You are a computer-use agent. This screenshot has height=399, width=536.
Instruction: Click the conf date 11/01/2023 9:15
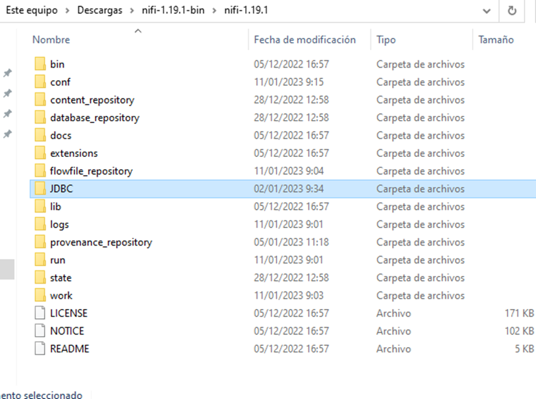[x=289, y=82]
